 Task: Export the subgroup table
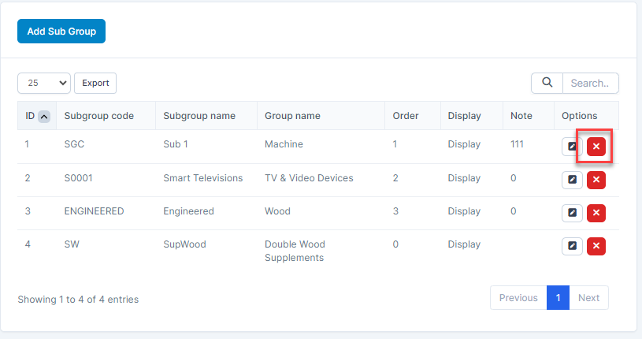pos(95,83)
